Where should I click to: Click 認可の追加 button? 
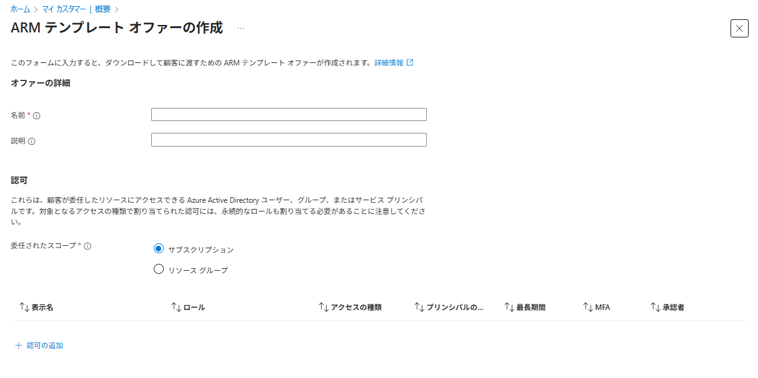39,345
